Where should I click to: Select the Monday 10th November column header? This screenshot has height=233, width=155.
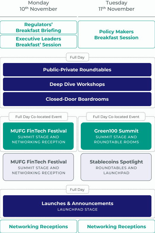coord(39,6)
